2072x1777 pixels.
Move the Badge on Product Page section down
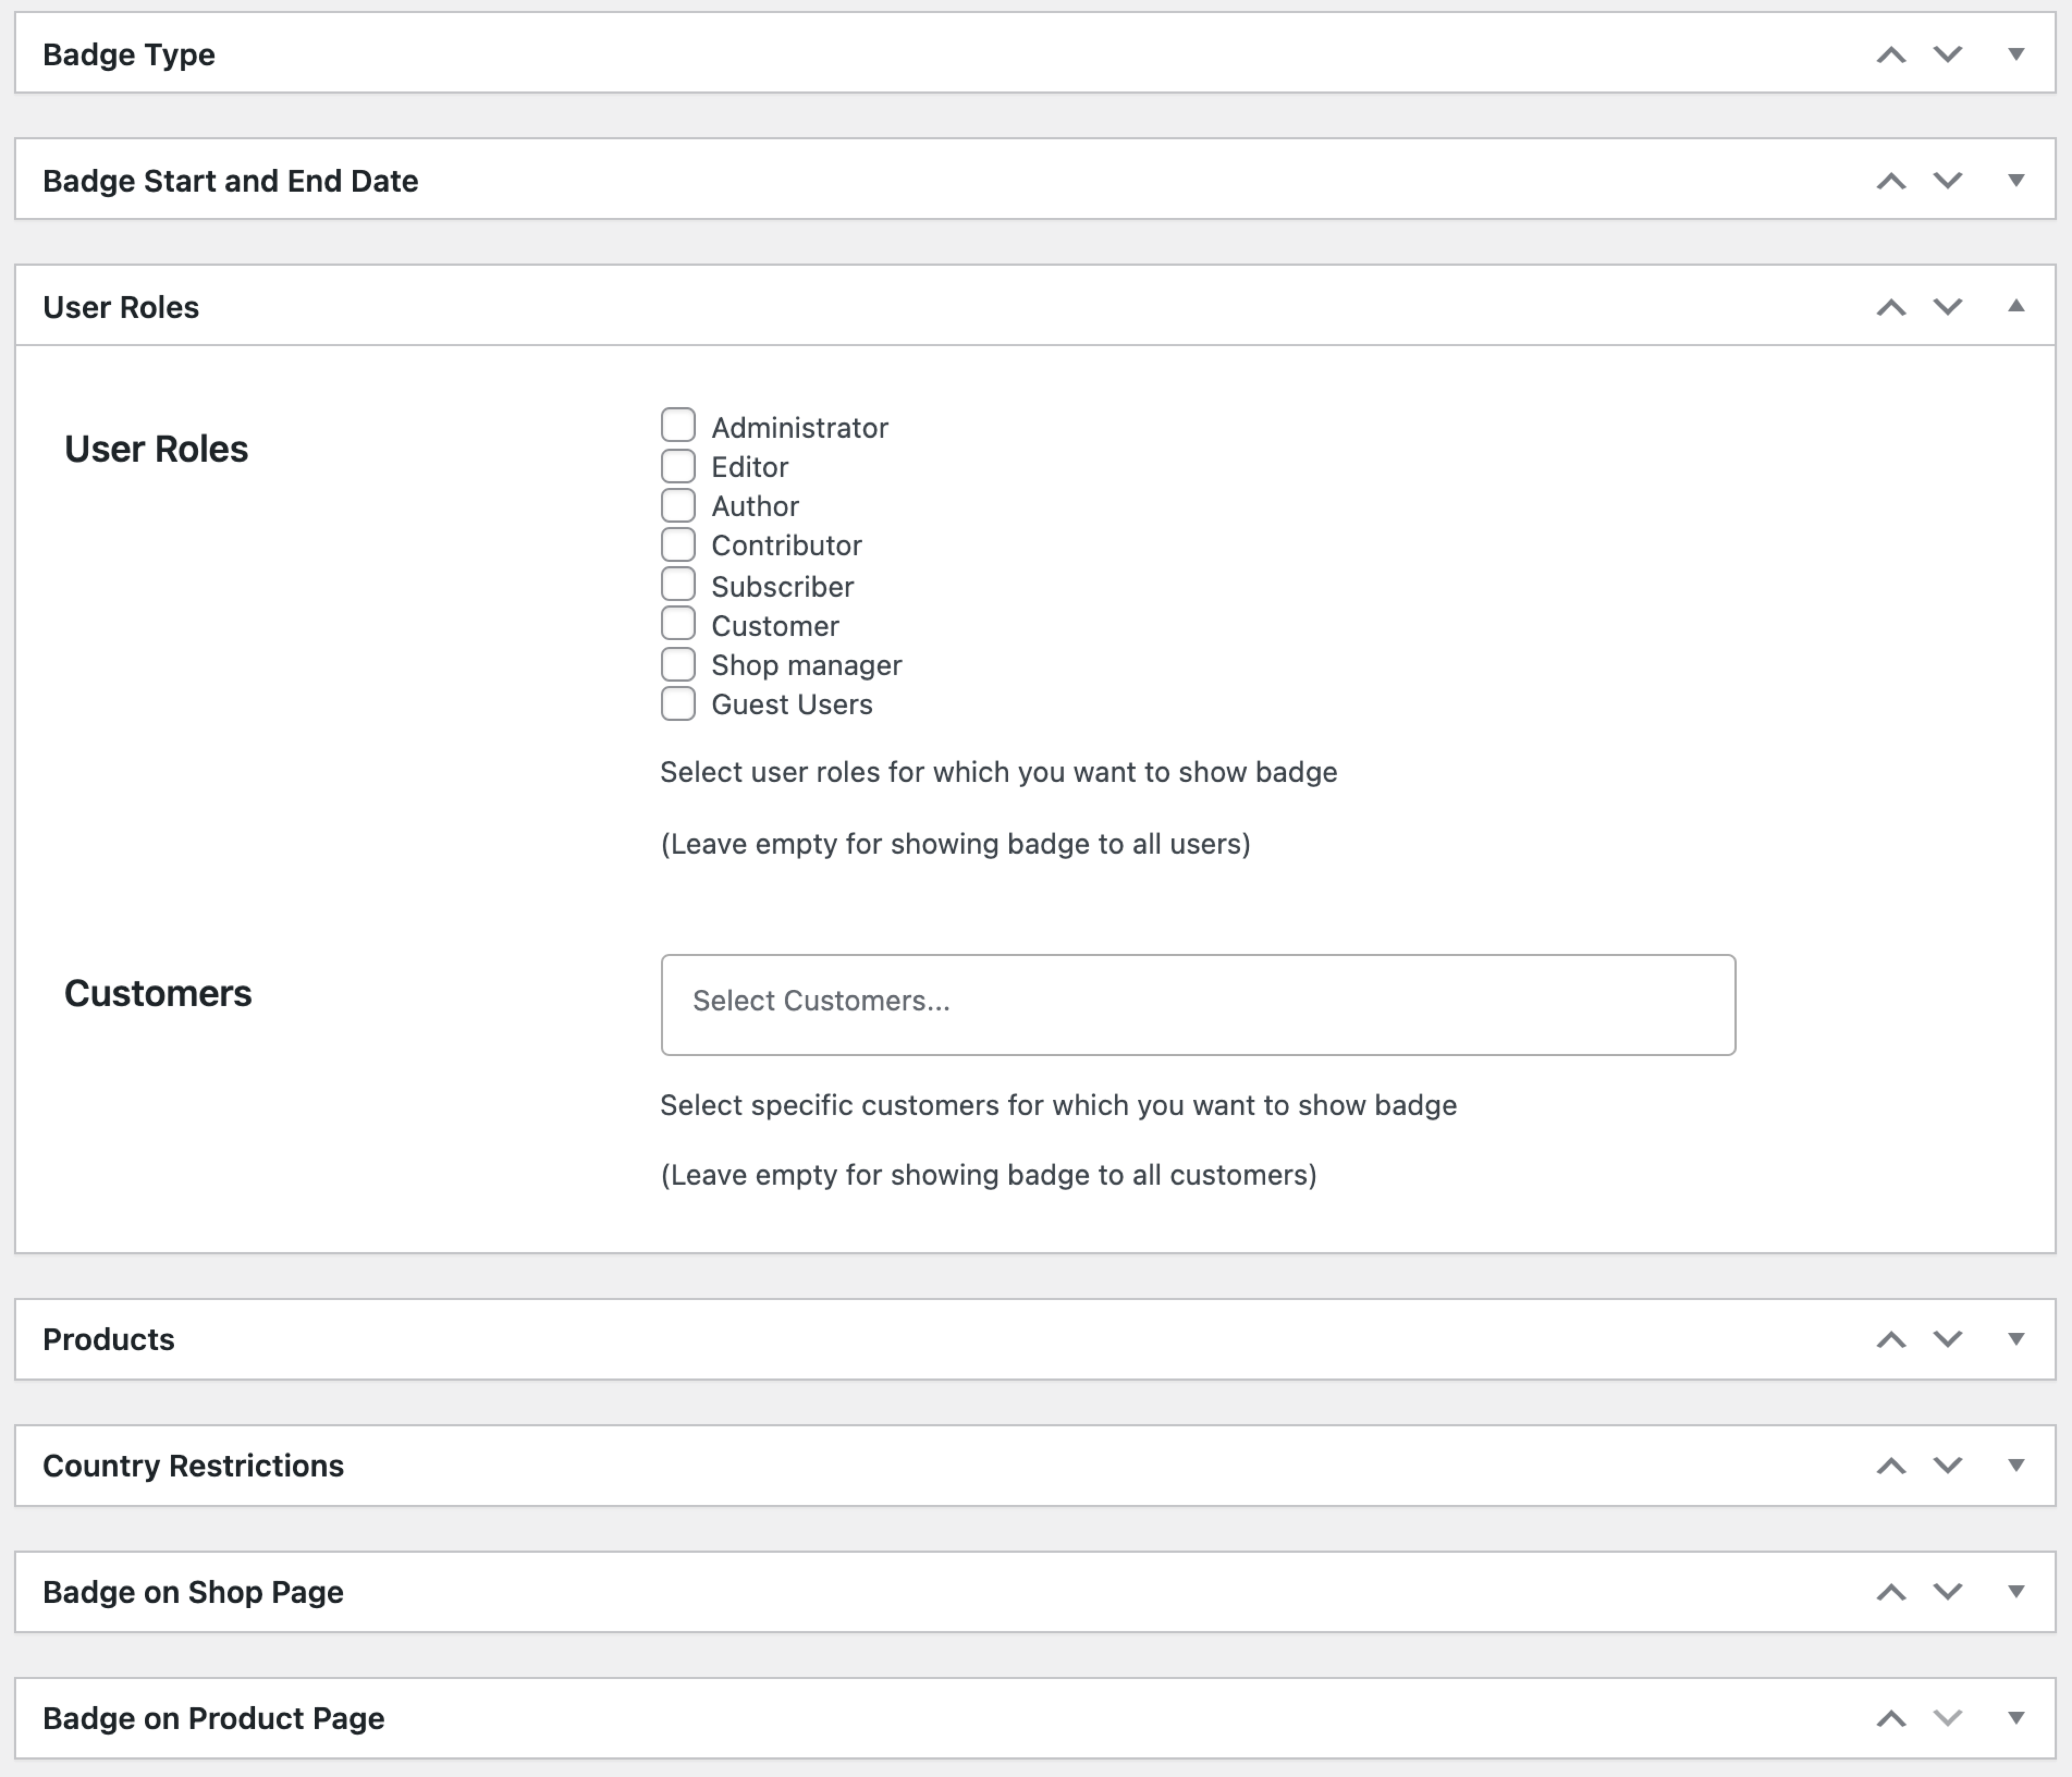point(1946,1718)
